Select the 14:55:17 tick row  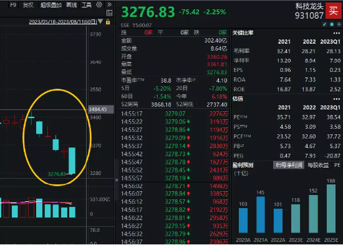(174, 114)
